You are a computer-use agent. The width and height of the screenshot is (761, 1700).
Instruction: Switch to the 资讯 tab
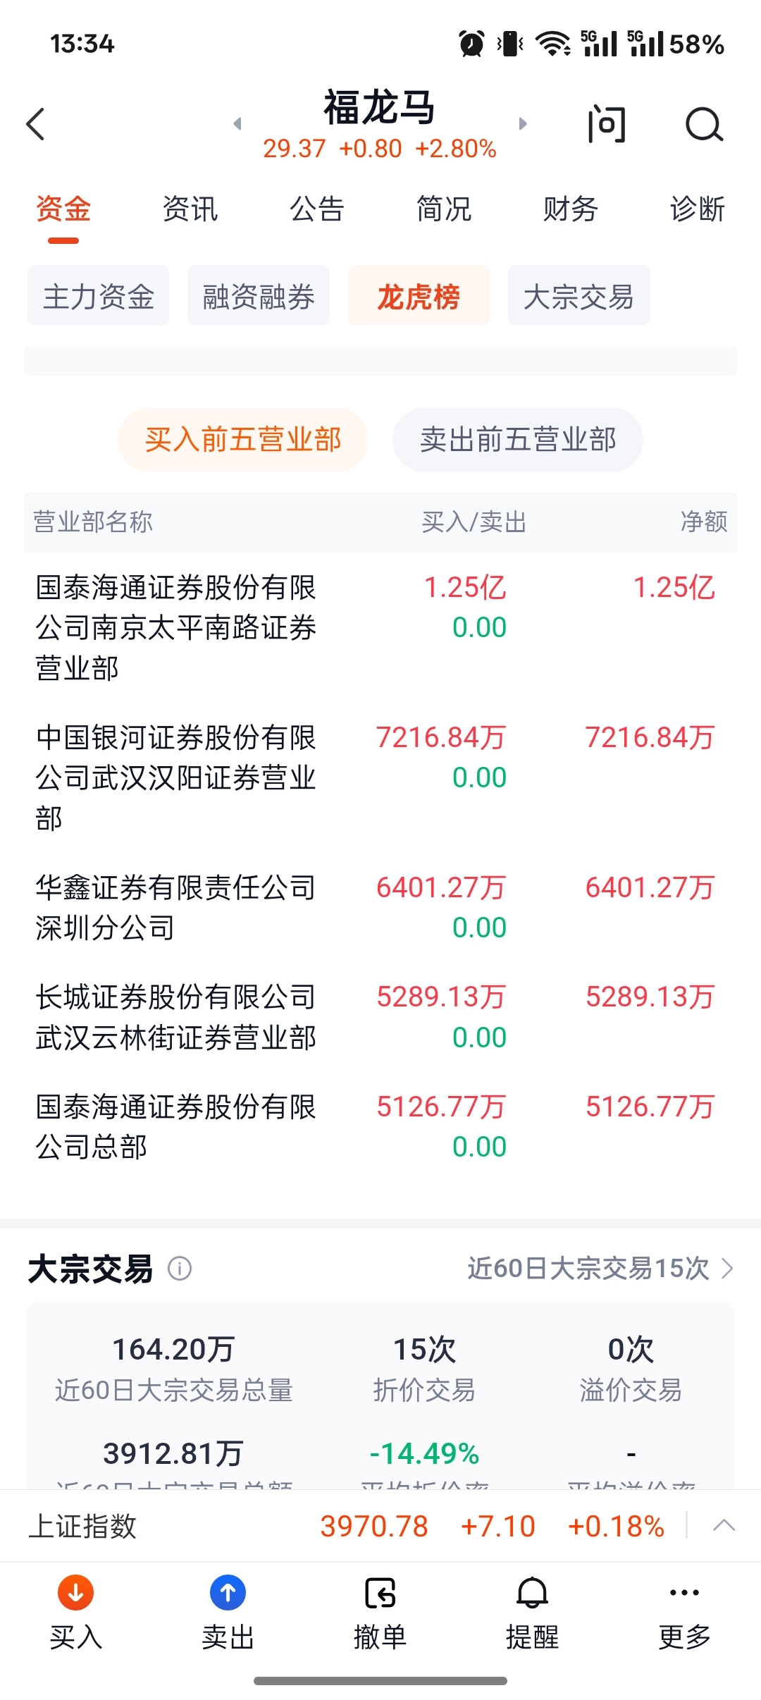pos(190,209)
